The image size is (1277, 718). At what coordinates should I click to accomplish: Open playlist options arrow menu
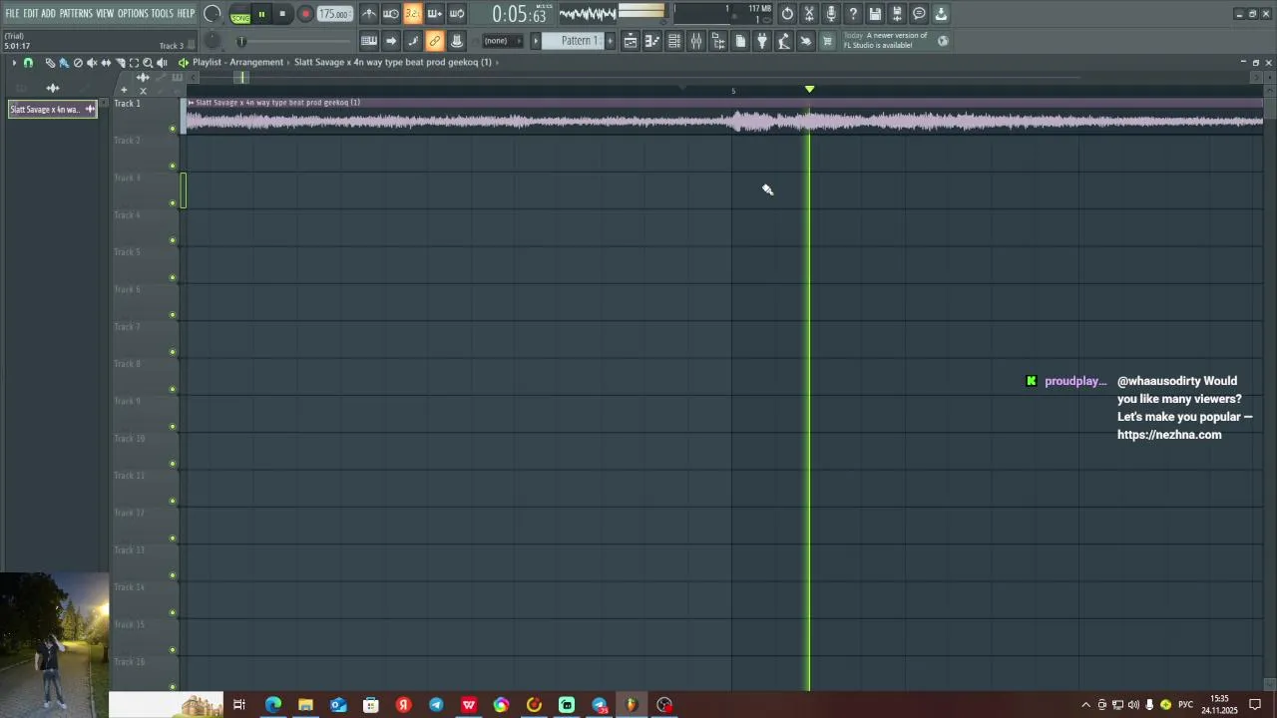pos(14,63)
